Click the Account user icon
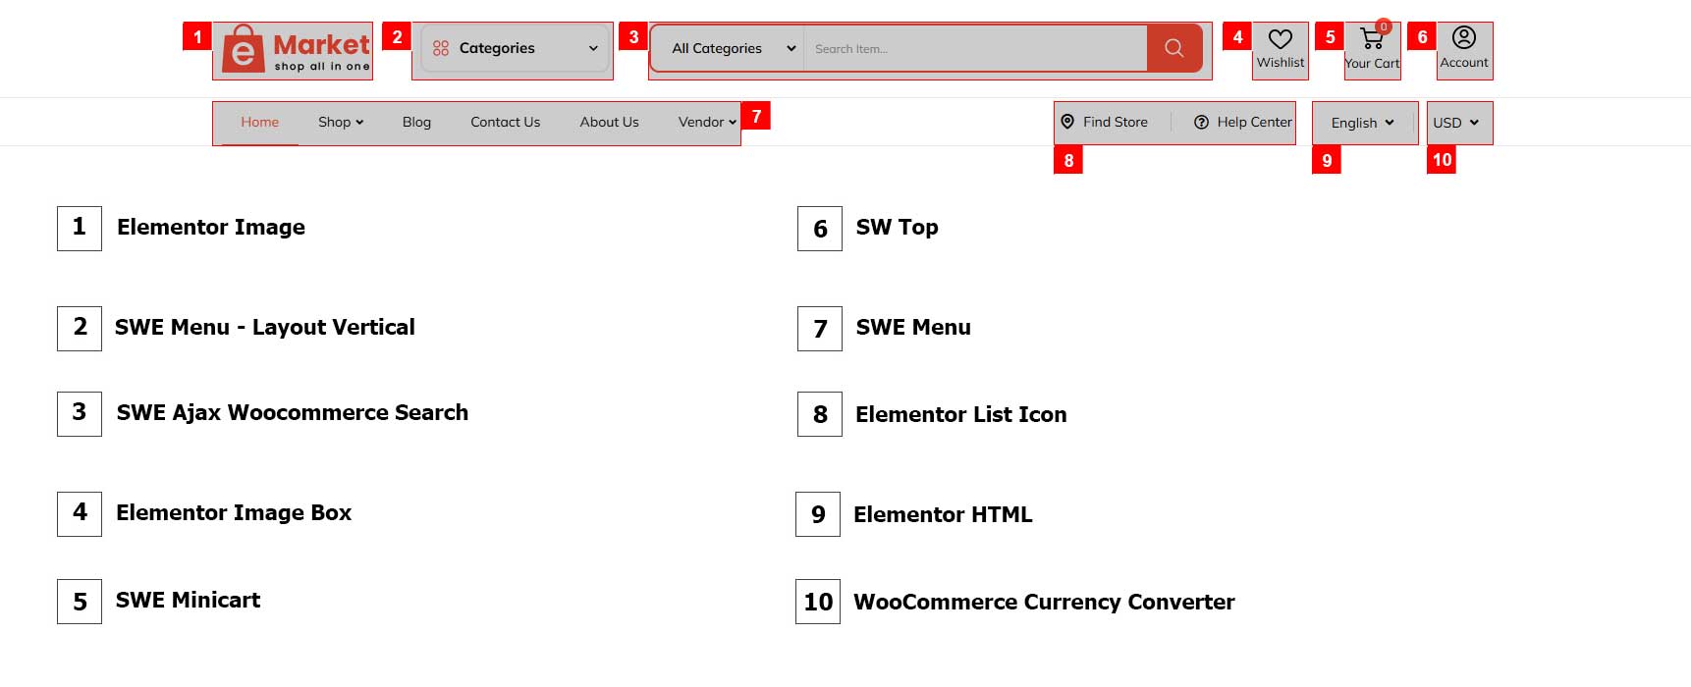Screen dimensions: 1691x687 point(1463,38)
